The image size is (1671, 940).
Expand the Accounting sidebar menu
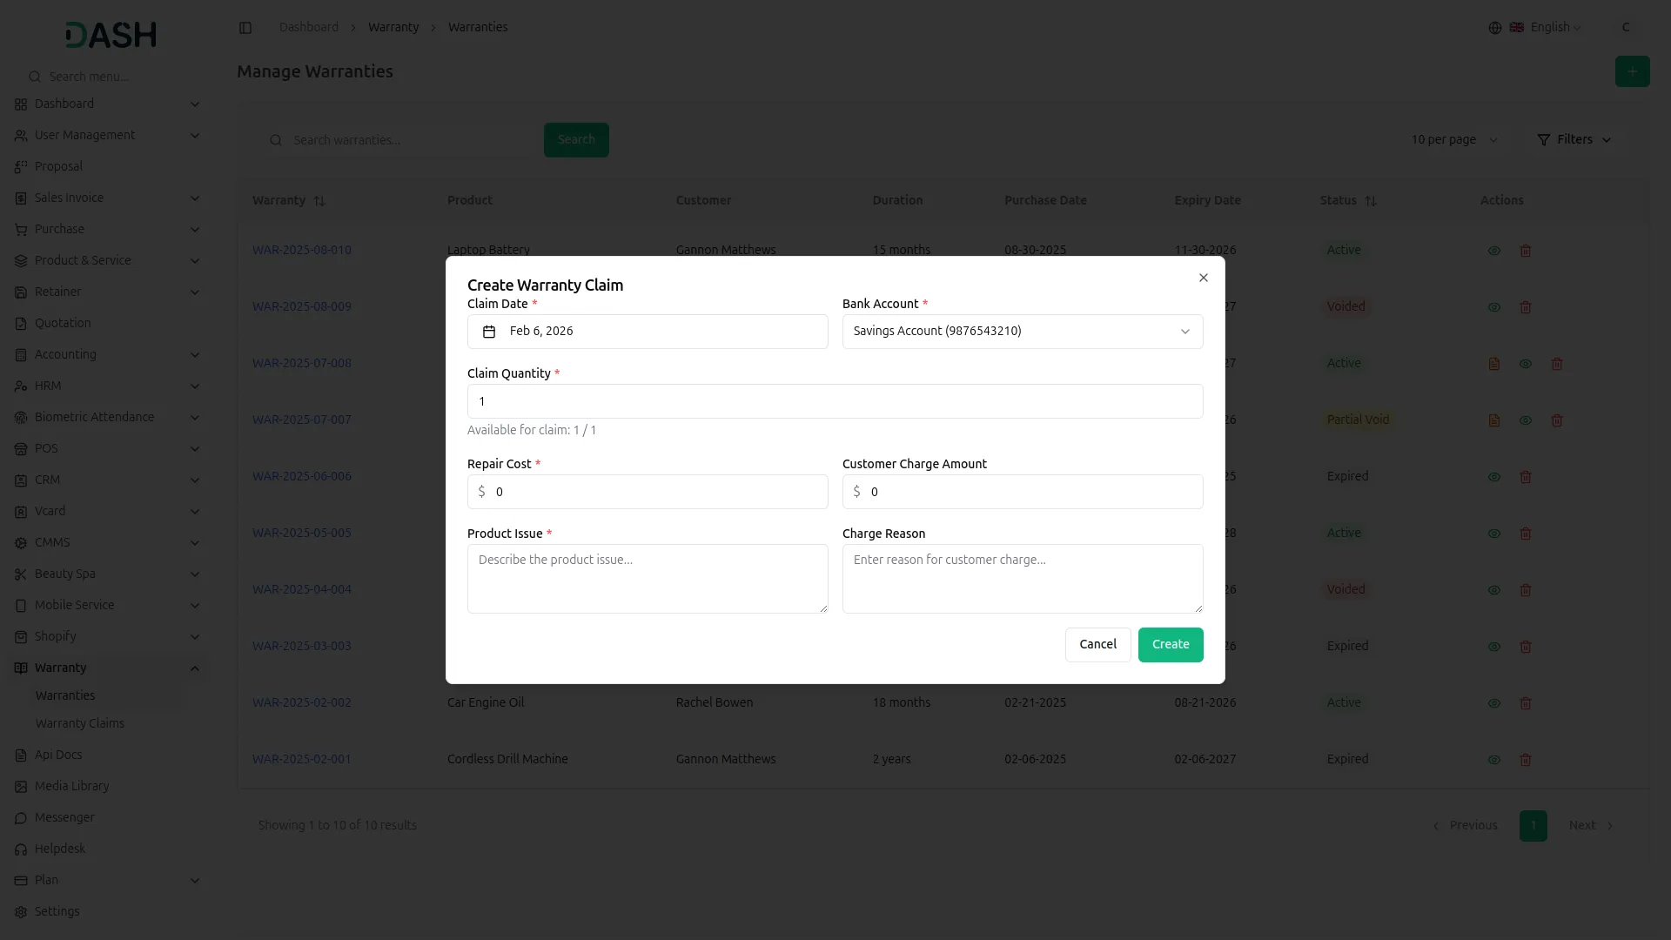[x=106, y=354]
